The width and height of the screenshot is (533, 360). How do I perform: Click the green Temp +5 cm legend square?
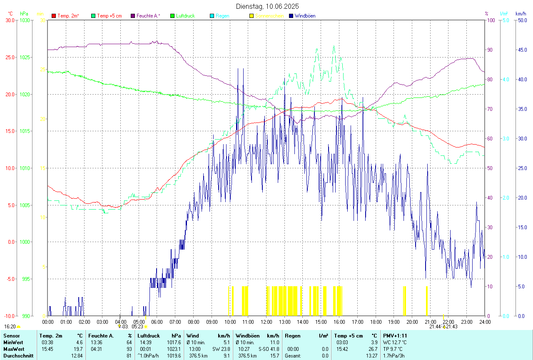(93, 16)
